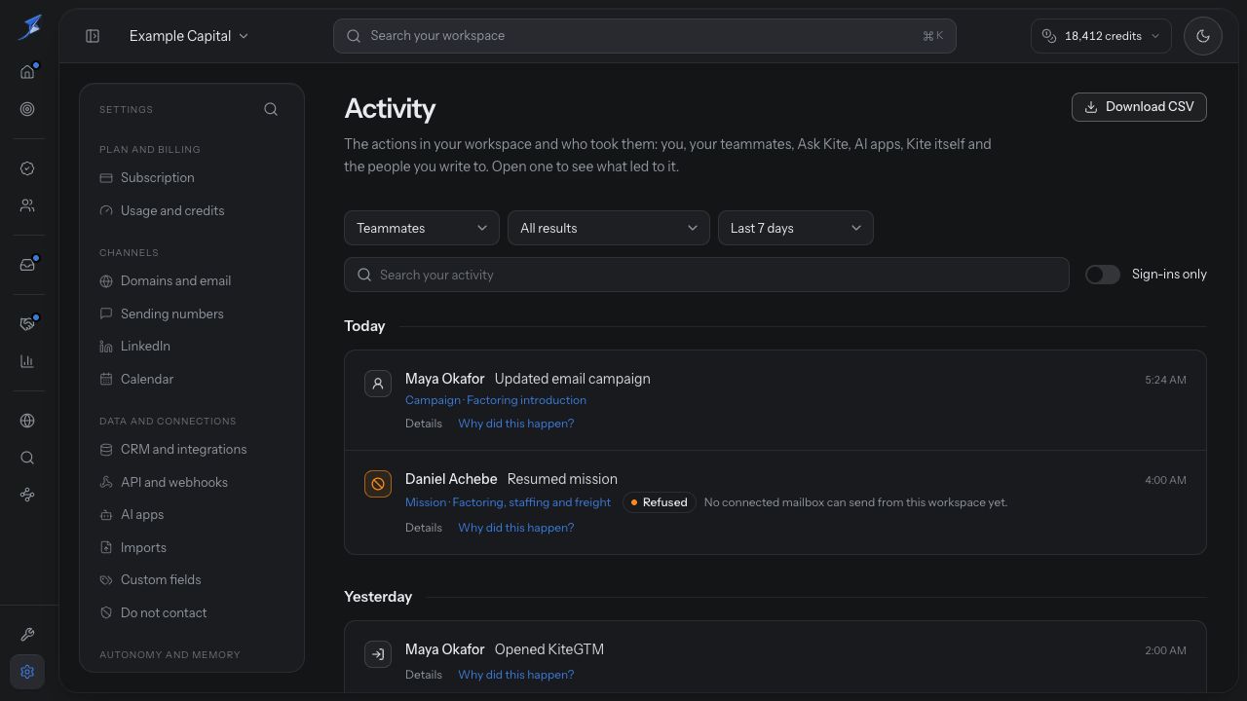Switch theme with the moon icon

pos(1203,36)
